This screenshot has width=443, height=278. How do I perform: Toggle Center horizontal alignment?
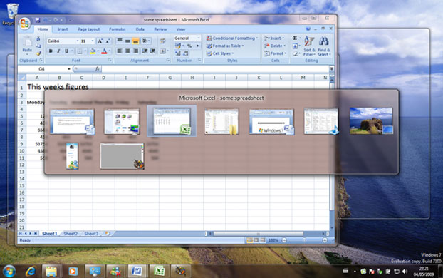point(127,51)
